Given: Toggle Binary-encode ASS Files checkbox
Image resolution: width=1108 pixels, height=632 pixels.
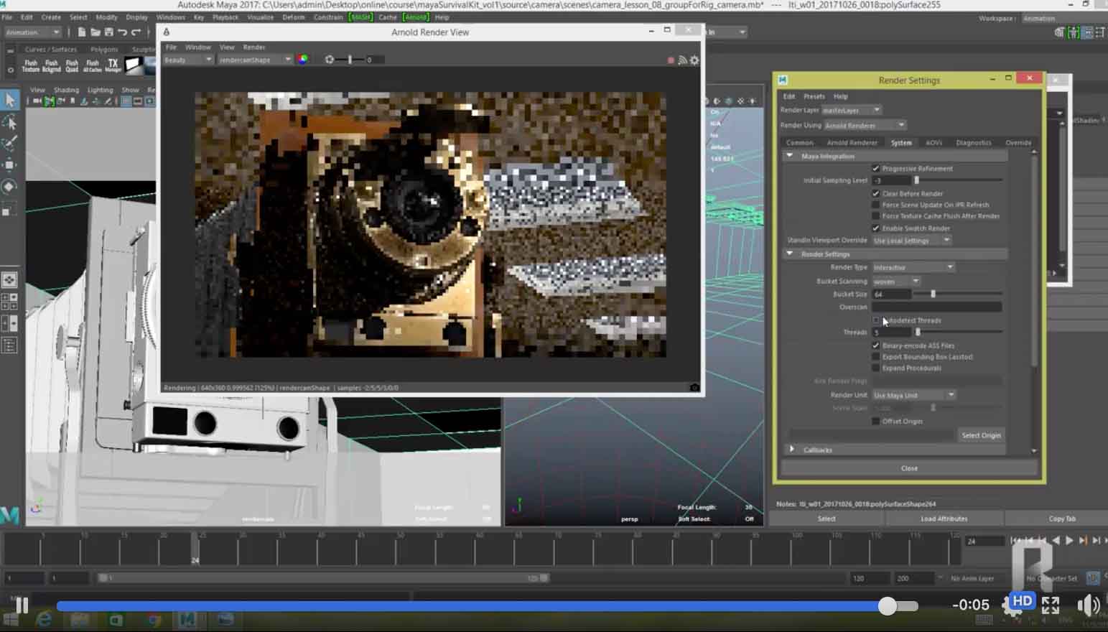Looking at the screenshot, I should coord(876,345).
